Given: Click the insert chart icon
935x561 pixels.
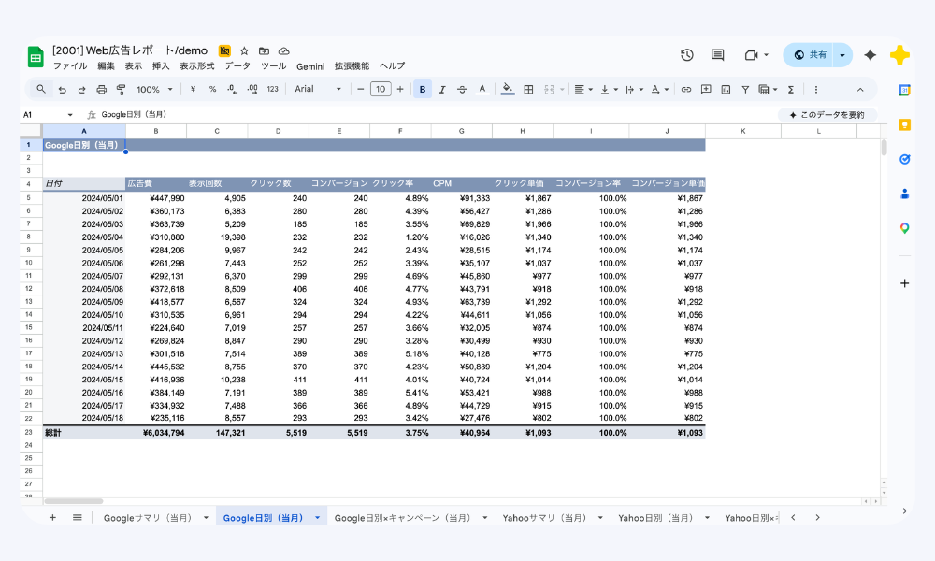Looking at the screenshot, I should click(726, 90).
